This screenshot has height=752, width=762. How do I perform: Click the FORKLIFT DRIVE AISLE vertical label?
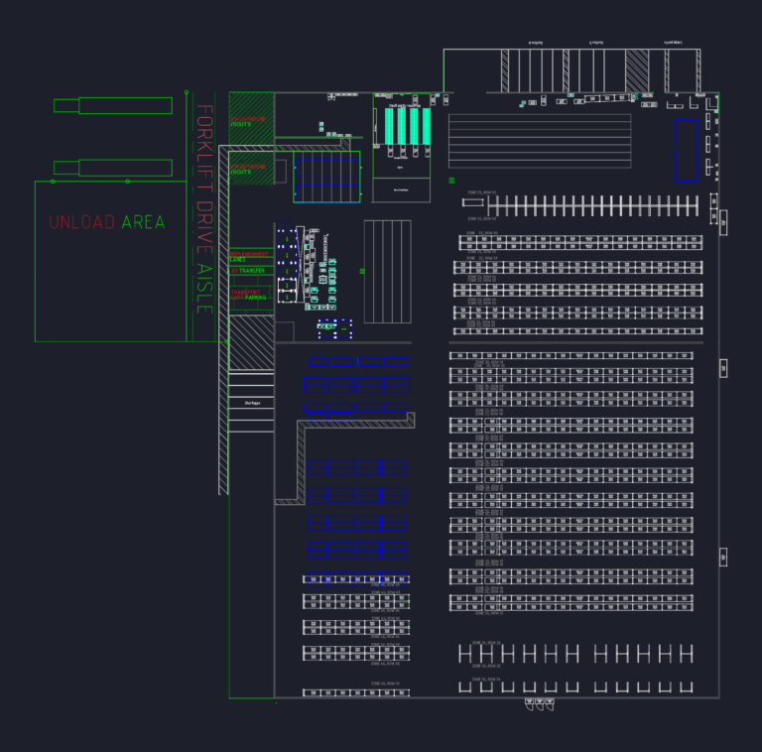tap(204, 209)
